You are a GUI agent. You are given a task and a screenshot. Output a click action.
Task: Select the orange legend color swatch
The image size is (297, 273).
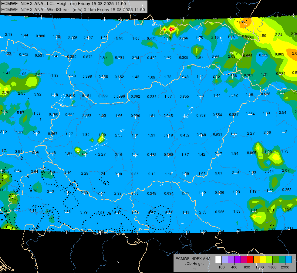click(x=257, y=260)
